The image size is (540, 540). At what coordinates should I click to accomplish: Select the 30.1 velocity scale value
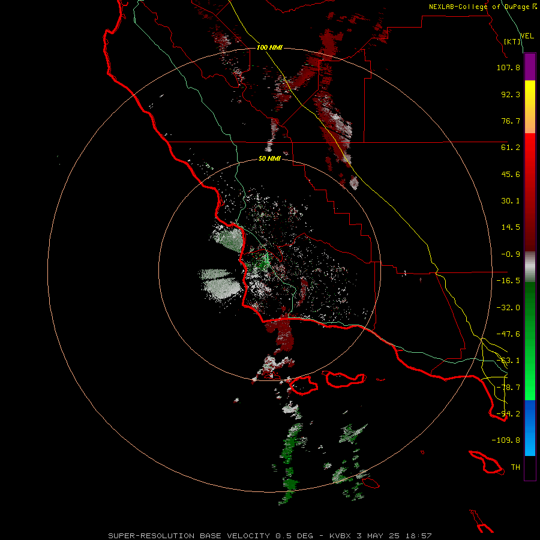511,201
